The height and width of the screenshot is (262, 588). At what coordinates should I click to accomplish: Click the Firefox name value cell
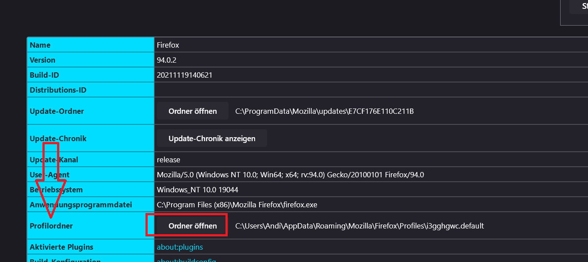168,45
